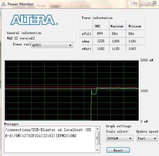This screenshot has width=159, height=156.
Task: Click the Graph settings group label
Action: pos(118,126)
